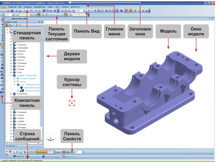Open the zoom scale 0.70 dropdown
Screen dimensions: 216x163
point(84,11)
